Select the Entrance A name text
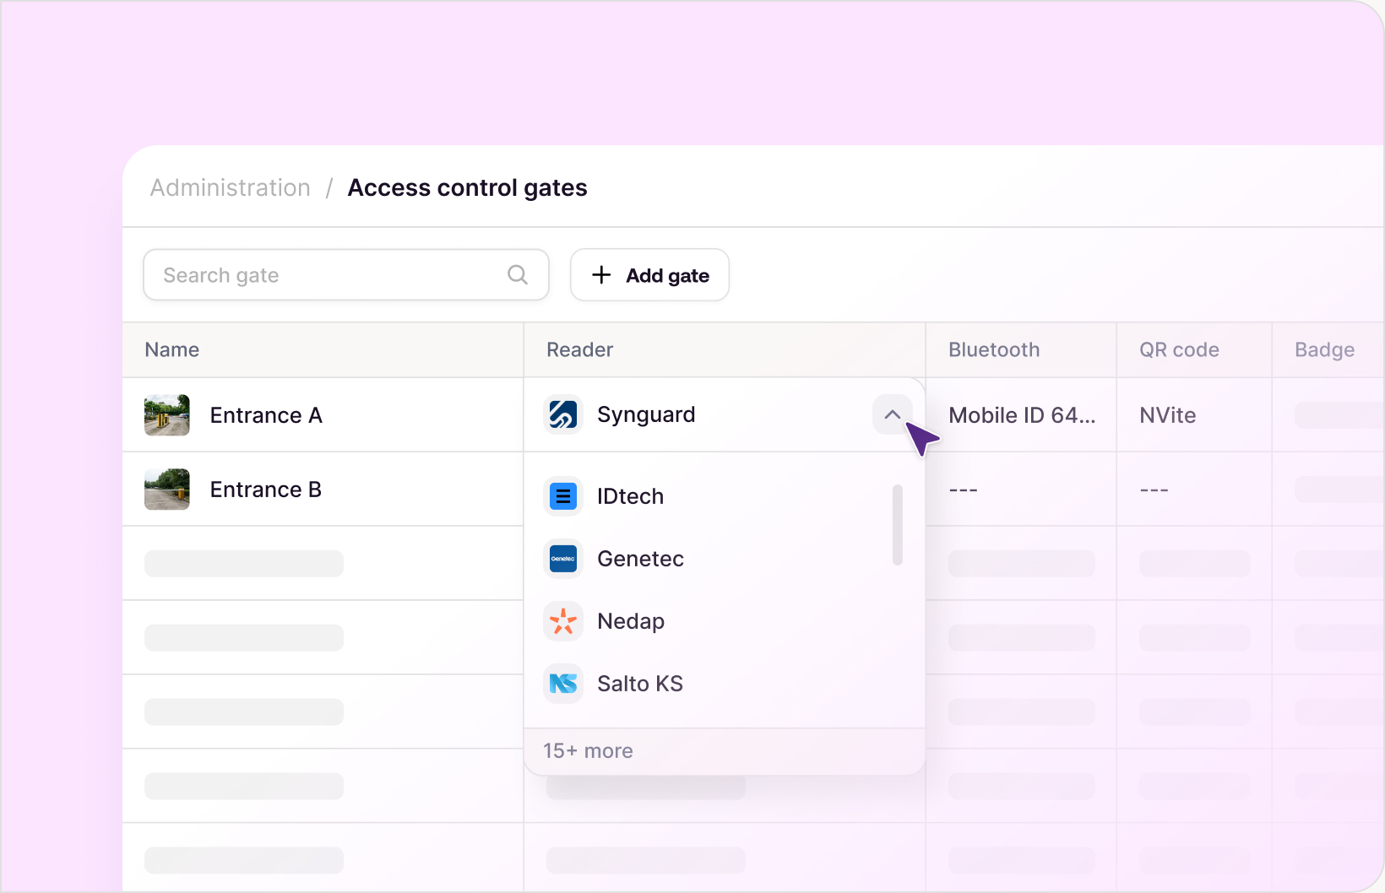This screenshot has height=893, width=1385. 266,415
